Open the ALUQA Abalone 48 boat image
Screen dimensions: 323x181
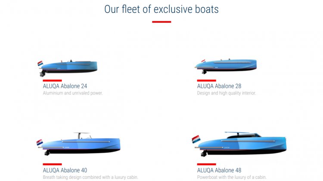click(239, 144)
